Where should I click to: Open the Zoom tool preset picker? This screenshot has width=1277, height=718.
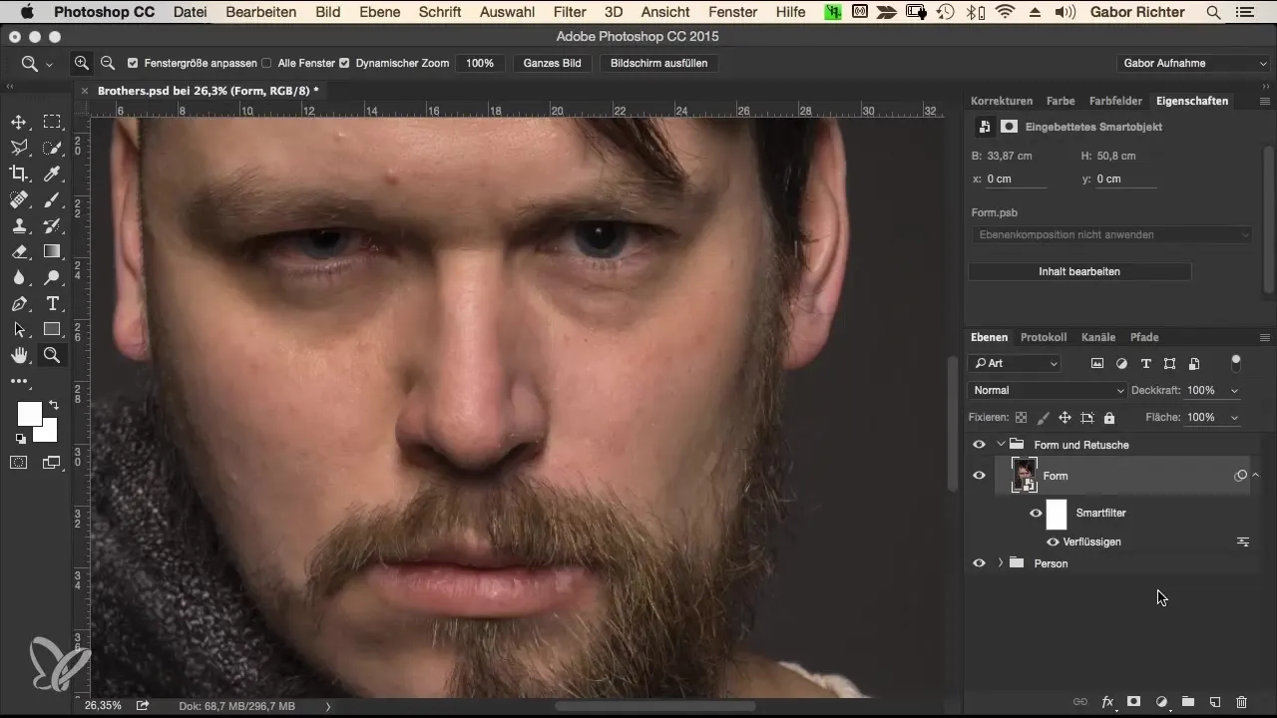pos(36,63)
